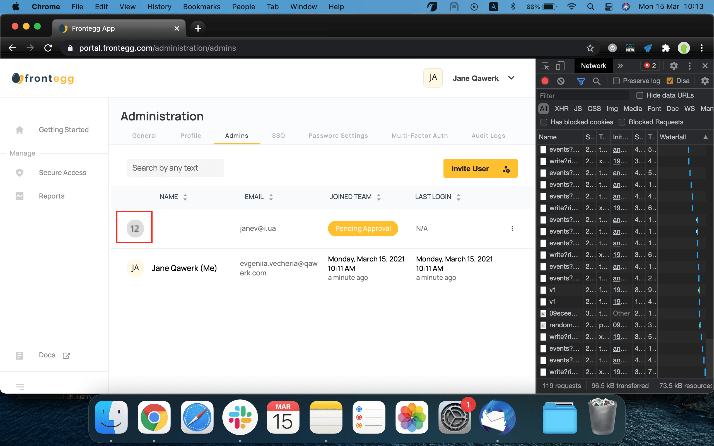
Task: Check Hide data URLs
Action: 640,95
